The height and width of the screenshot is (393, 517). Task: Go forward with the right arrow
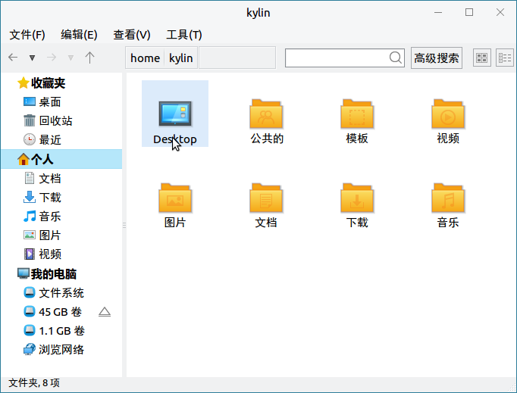[52, 58]
